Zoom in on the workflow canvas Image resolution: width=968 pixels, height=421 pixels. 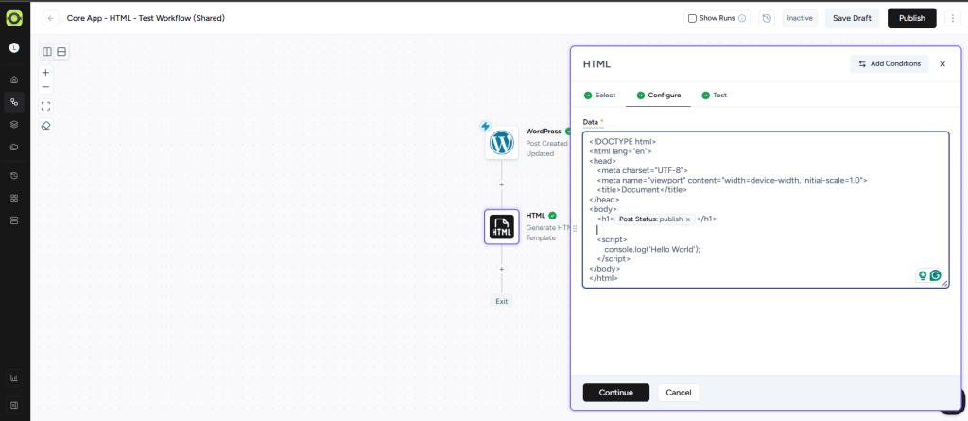45,72
